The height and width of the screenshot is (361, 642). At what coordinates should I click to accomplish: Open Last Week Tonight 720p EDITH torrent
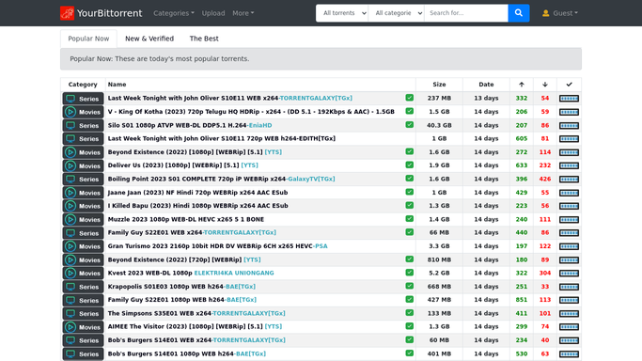point(222,138)
